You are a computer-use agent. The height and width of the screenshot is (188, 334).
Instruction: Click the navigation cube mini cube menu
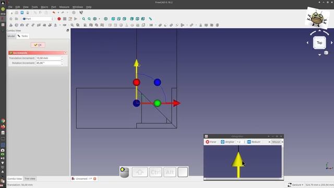[x=326, y=53]
